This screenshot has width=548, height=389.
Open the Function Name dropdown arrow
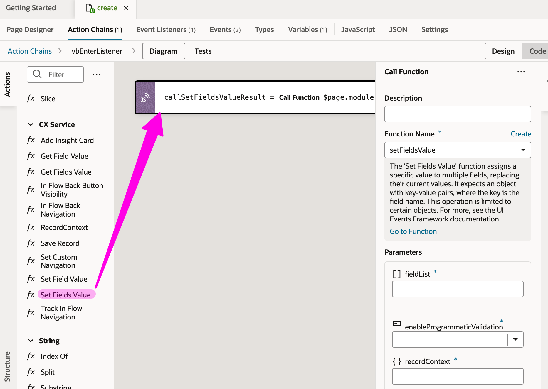pyautogui.click(x=523, y=150)
